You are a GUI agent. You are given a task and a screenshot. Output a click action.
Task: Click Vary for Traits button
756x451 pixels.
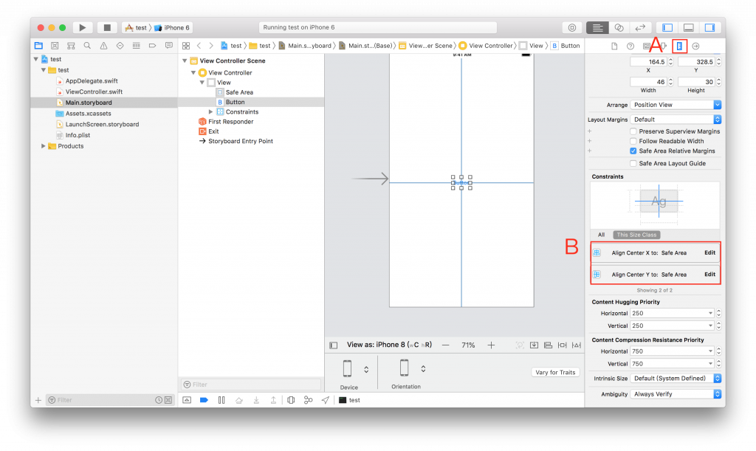(555, 373)
